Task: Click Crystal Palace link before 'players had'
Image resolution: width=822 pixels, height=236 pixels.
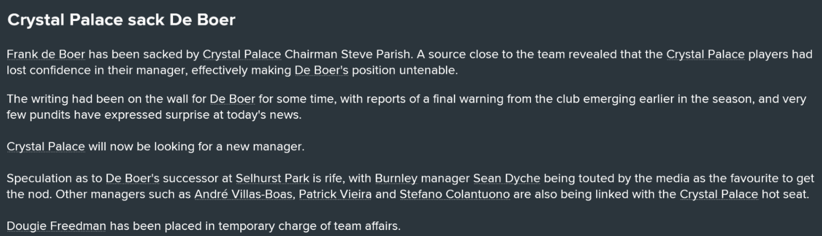Action: (705, 55)
